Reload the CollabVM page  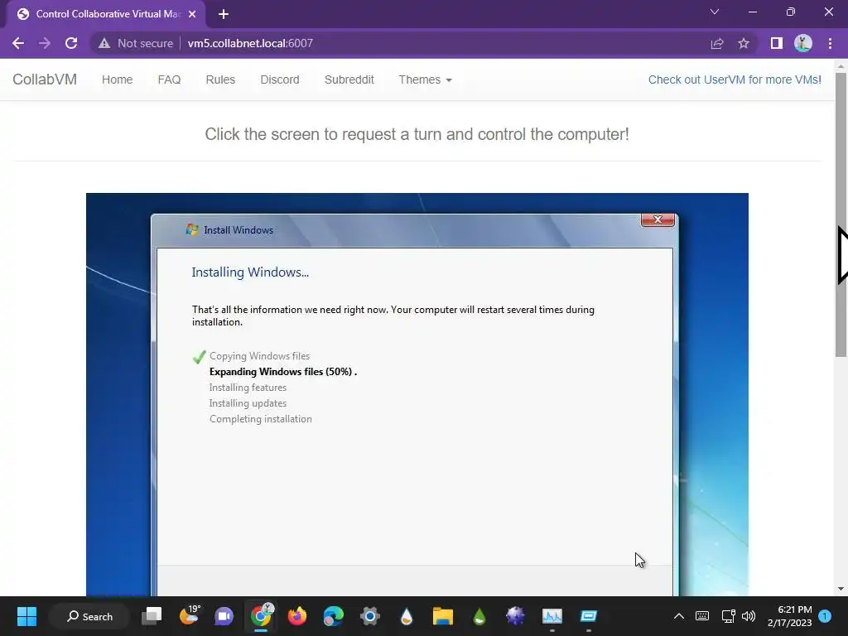point(71,43)
